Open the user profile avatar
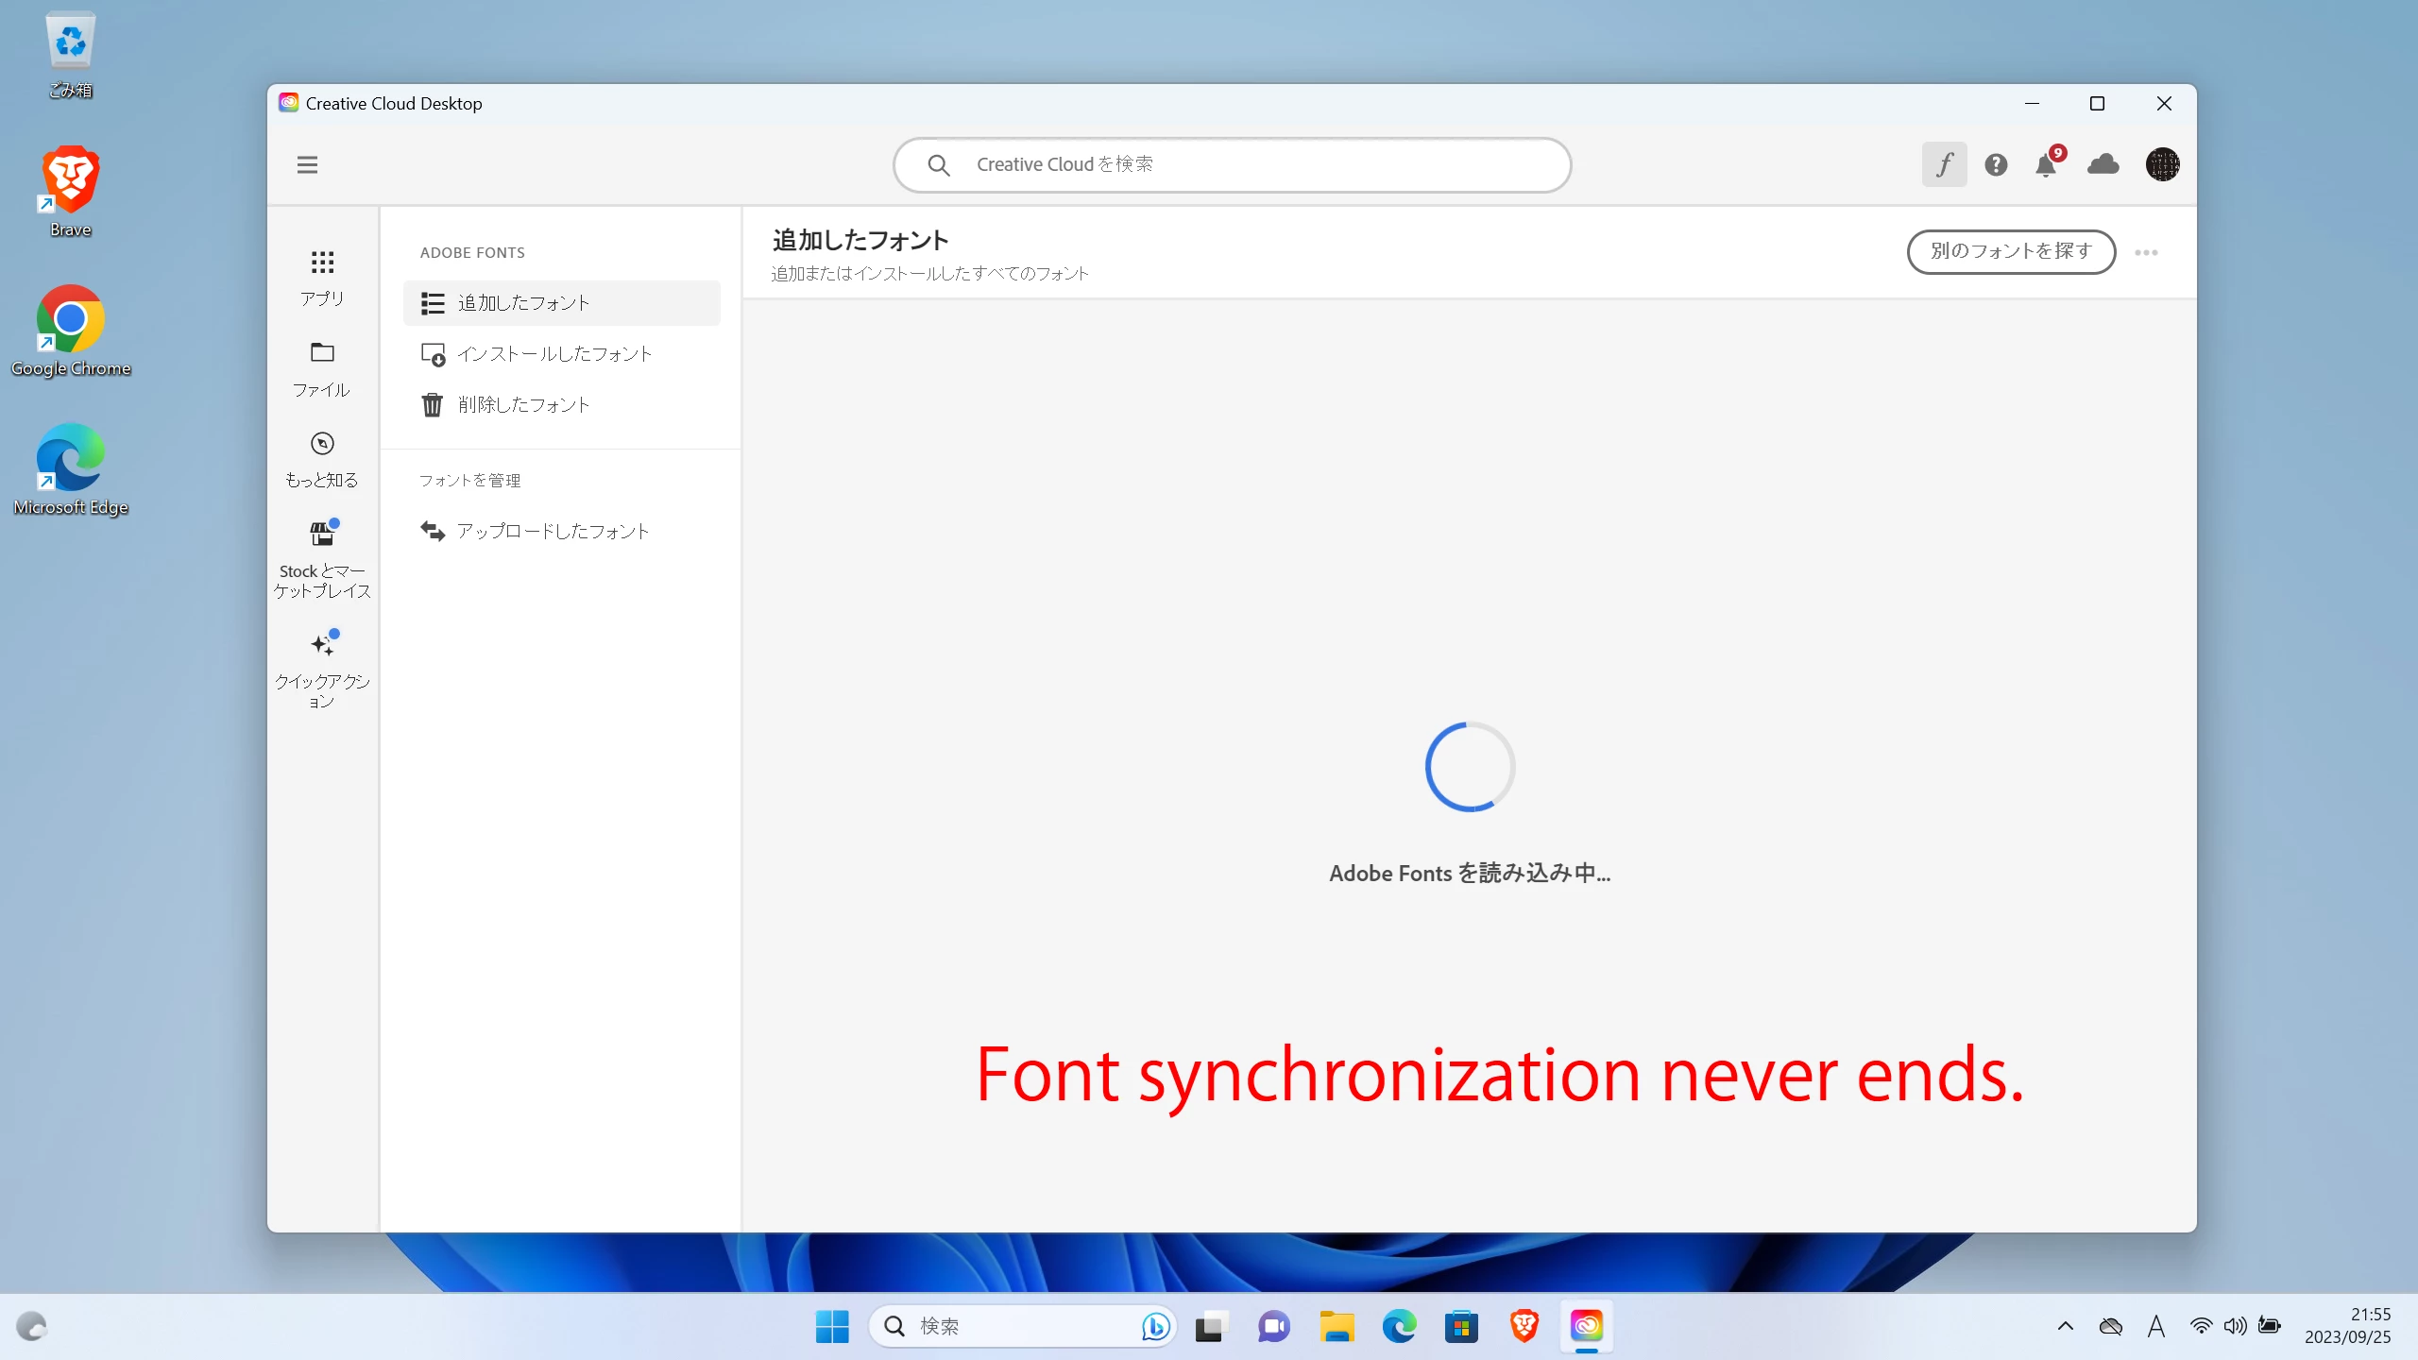The width and height of the screenshot is (2418, 1360). tap(2162, 165)
